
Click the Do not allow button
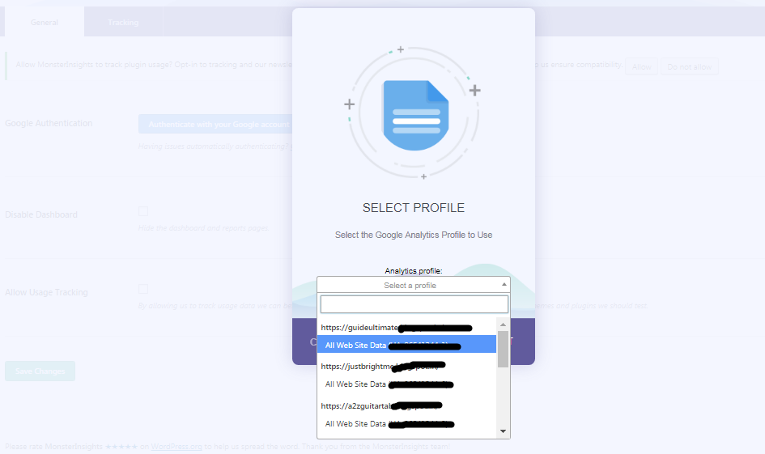[x=690, y=67]
